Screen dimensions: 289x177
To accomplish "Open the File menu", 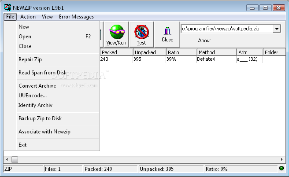I will 10,17.
